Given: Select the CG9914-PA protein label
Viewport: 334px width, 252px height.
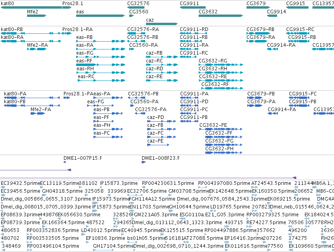Looking at the screenshot, I should click(282, 110).
